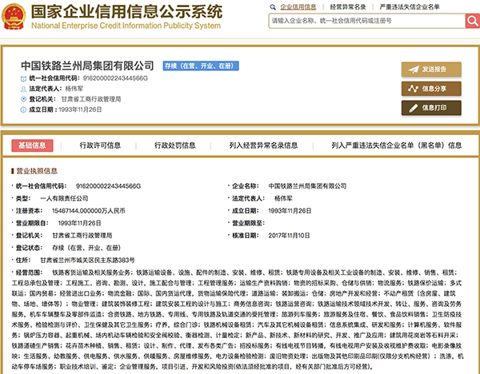Click the 存续（在营、开业、在册）status badge
Image resolution: width=480 pixels, height=374 pixels.
[x=201, y=66]
